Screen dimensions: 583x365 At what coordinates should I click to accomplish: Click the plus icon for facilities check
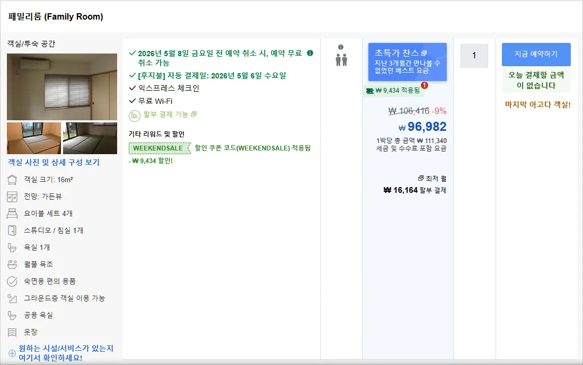click(12, 353)
